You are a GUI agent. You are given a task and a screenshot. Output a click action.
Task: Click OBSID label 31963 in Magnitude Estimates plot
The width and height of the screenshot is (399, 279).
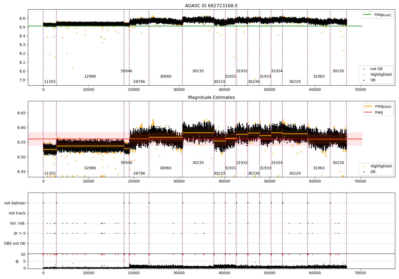point(319,168)
